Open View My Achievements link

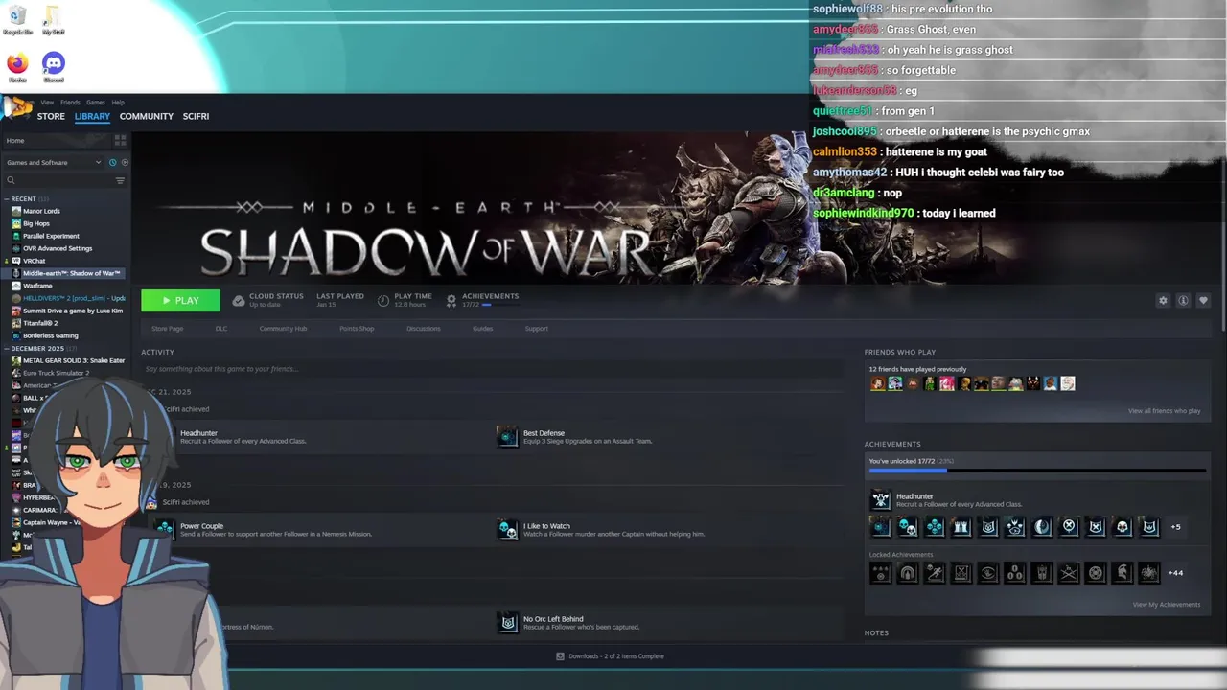coord(1167,605)
